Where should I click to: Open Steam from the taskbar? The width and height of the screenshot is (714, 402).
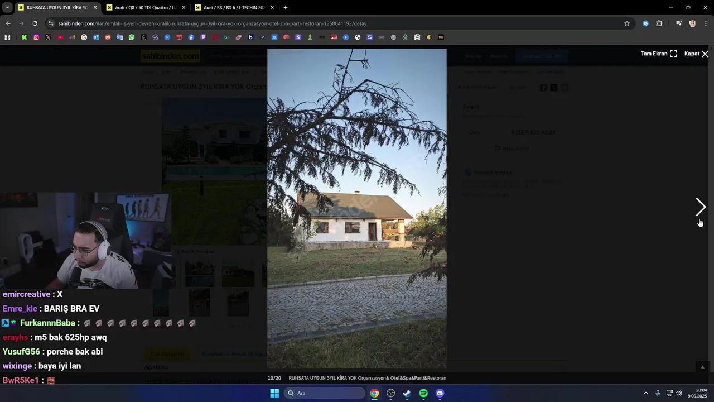pos(407,393)
